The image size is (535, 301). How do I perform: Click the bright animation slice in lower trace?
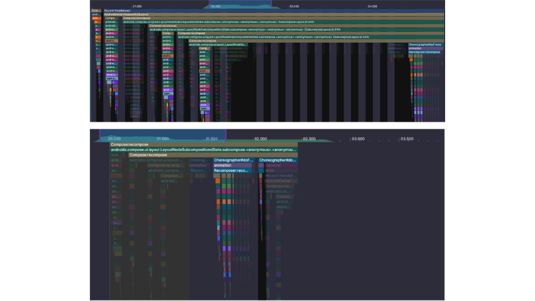tap(232, 165)
